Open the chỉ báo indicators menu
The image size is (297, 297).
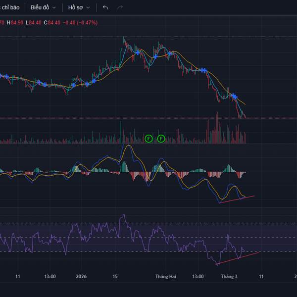click(11, 7)
